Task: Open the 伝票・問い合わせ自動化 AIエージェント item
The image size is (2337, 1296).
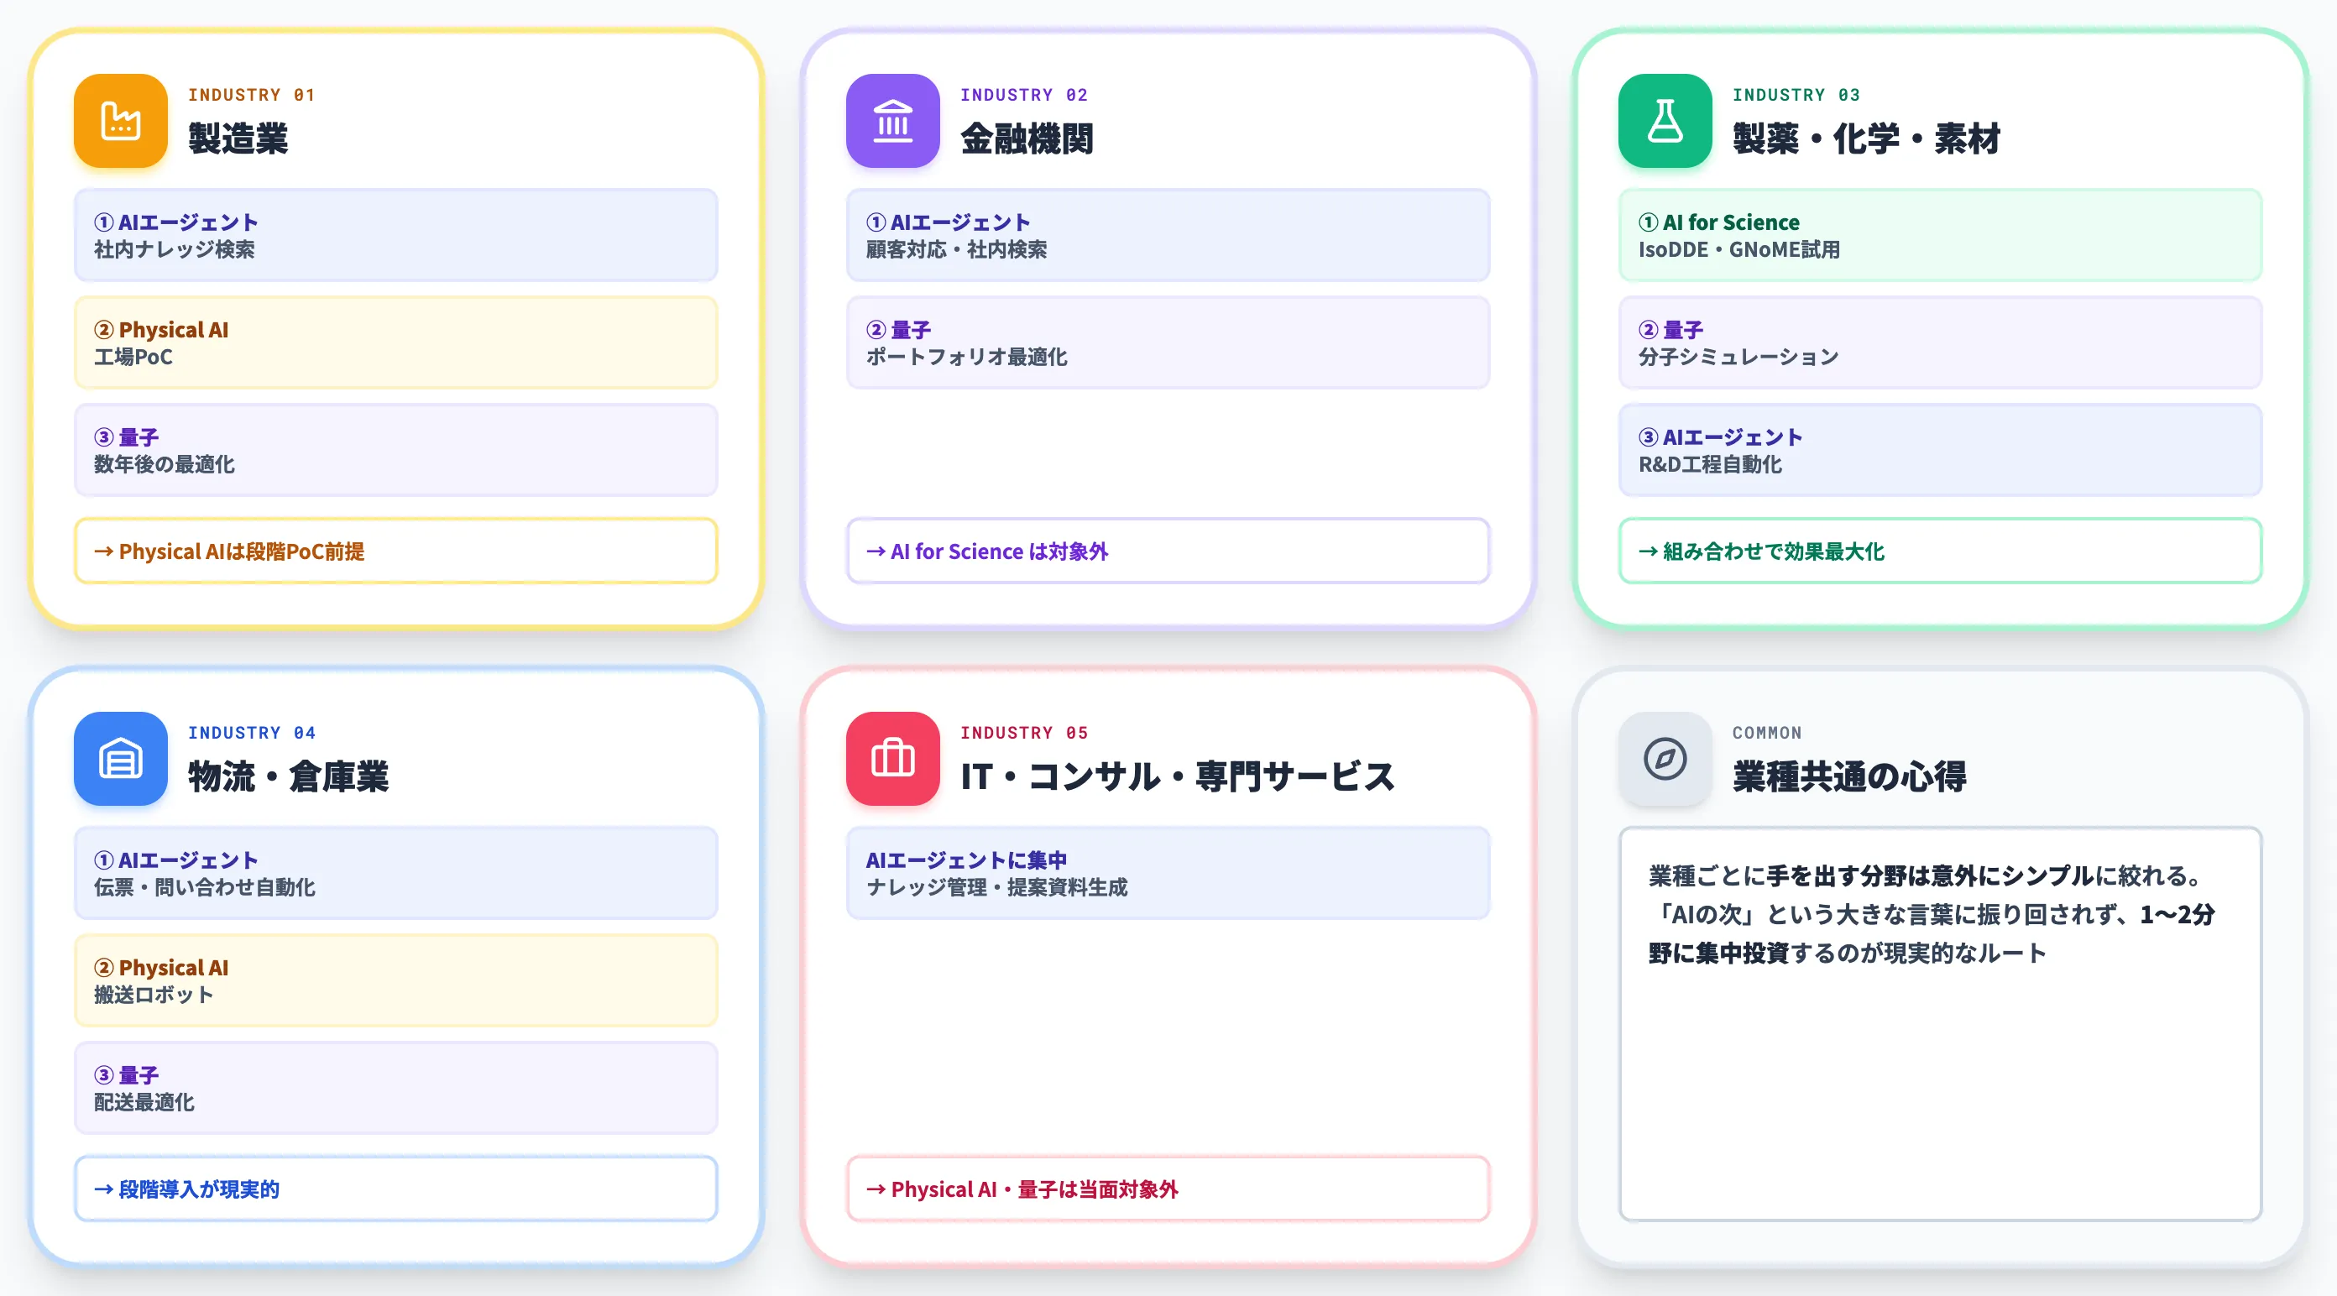Action: click(x=395, y=872)
